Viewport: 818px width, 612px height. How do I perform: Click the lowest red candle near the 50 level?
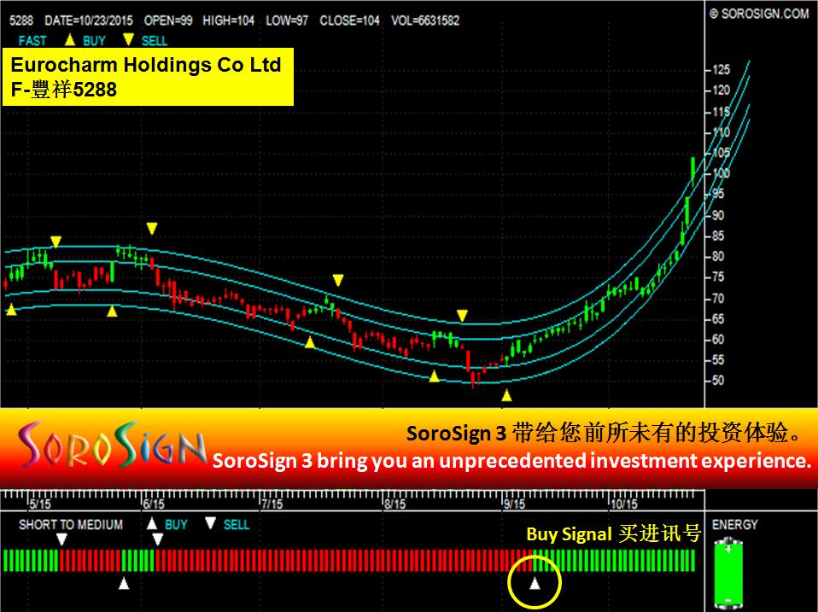(473, 378)
